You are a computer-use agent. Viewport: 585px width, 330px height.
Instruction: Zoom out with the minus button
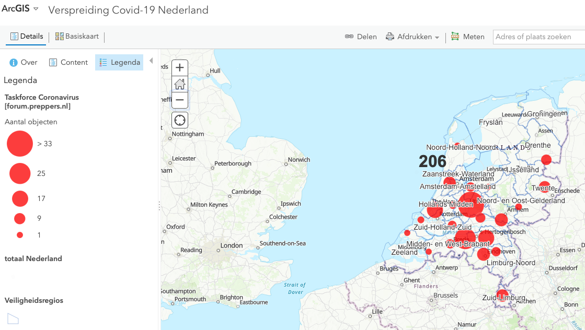click(180, 100)
